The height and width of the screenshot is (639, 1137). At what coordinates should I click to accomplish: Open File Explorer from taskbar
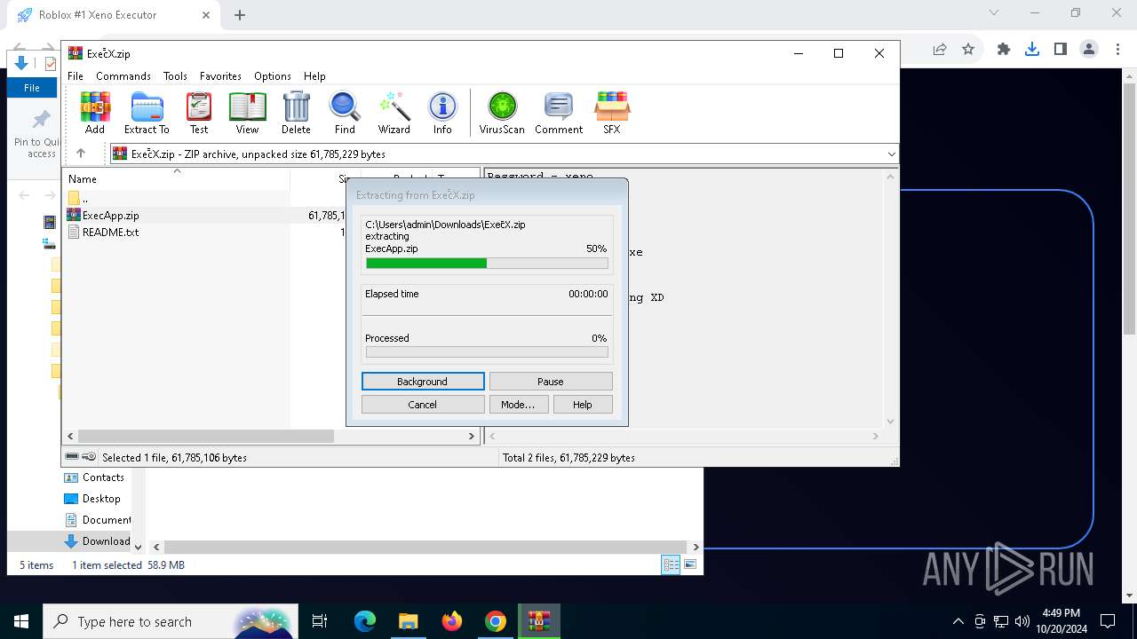(x=408, y=621)
